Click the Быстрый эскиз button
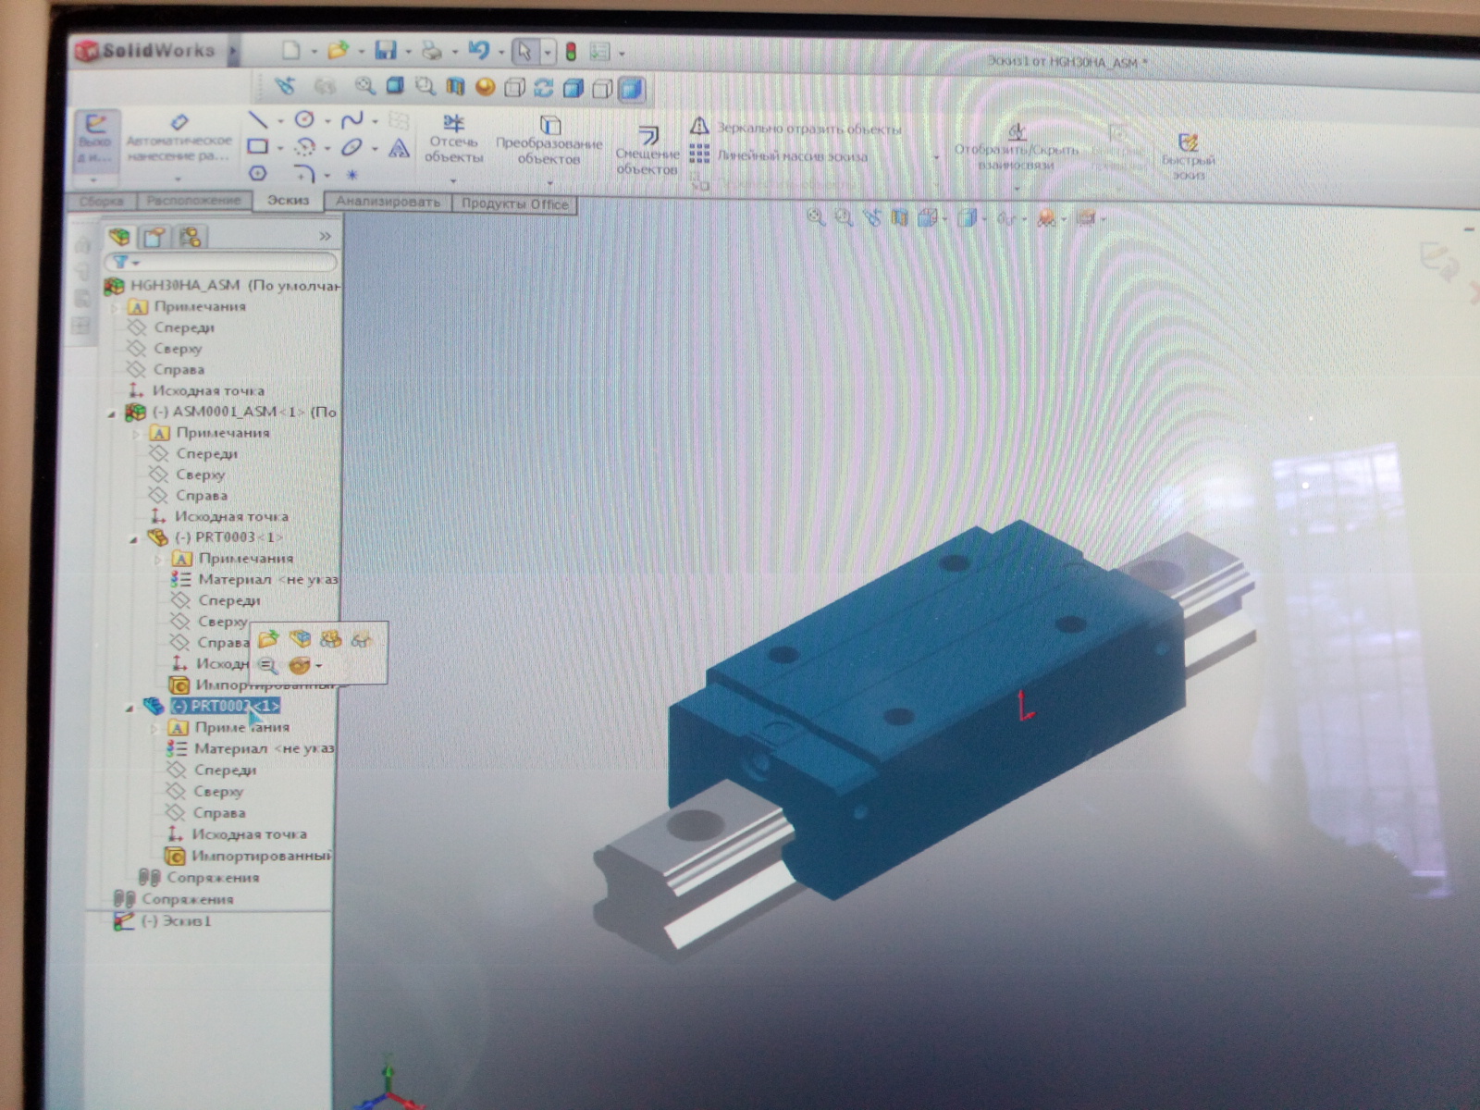The width and height of the screenshot is (1480, 1110). 1189,155
